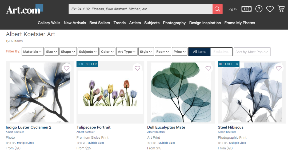Open the cash rewards money icon
Image resolution: width=288 pixels, height=161 pixels.
(246, 9)
